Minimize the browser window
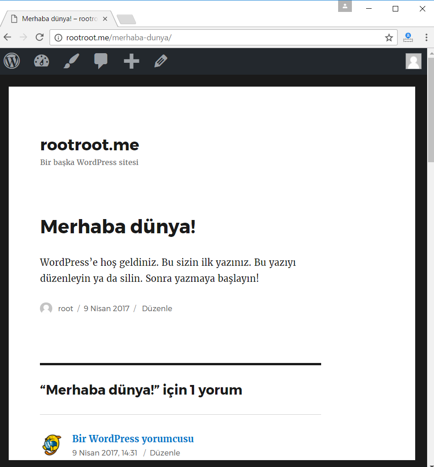Viewport: 434px width, 467px height. pyautogui.click(x=369, y=9)
